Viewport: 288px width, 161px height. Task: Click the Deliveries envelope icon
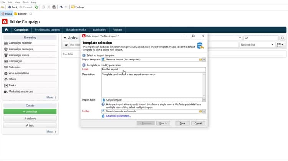coord(6,67)
